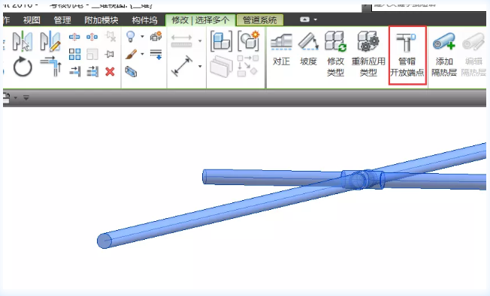Select Trim/Extend Single Element tool

pyautogui.click(x=74, y=72)
